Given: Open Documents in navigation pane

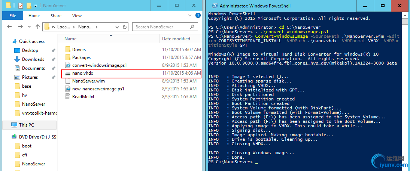Looking at the screenshot, I should pos(33,68).
